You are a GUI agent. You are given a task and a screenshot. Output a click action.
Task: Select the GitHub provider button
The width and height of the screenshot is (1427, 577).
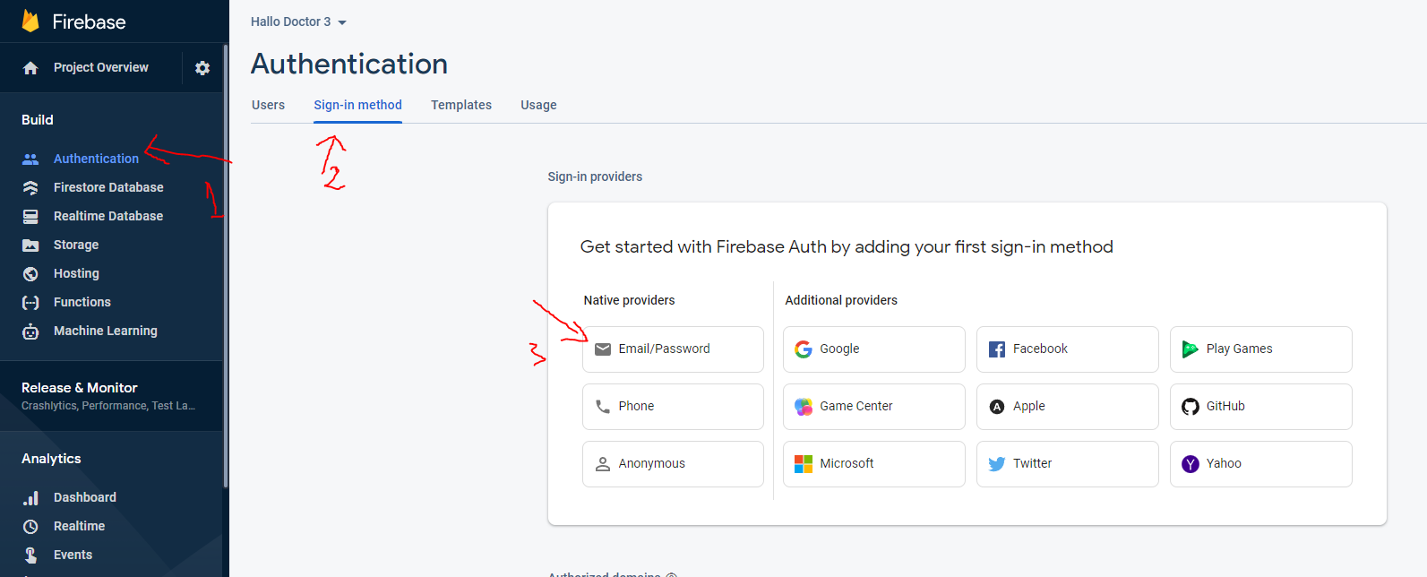click(1260, 407)
